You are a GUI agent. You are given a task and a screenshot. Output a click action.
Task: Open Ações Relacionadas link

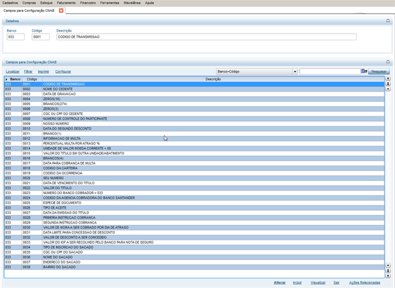[364, 282]
